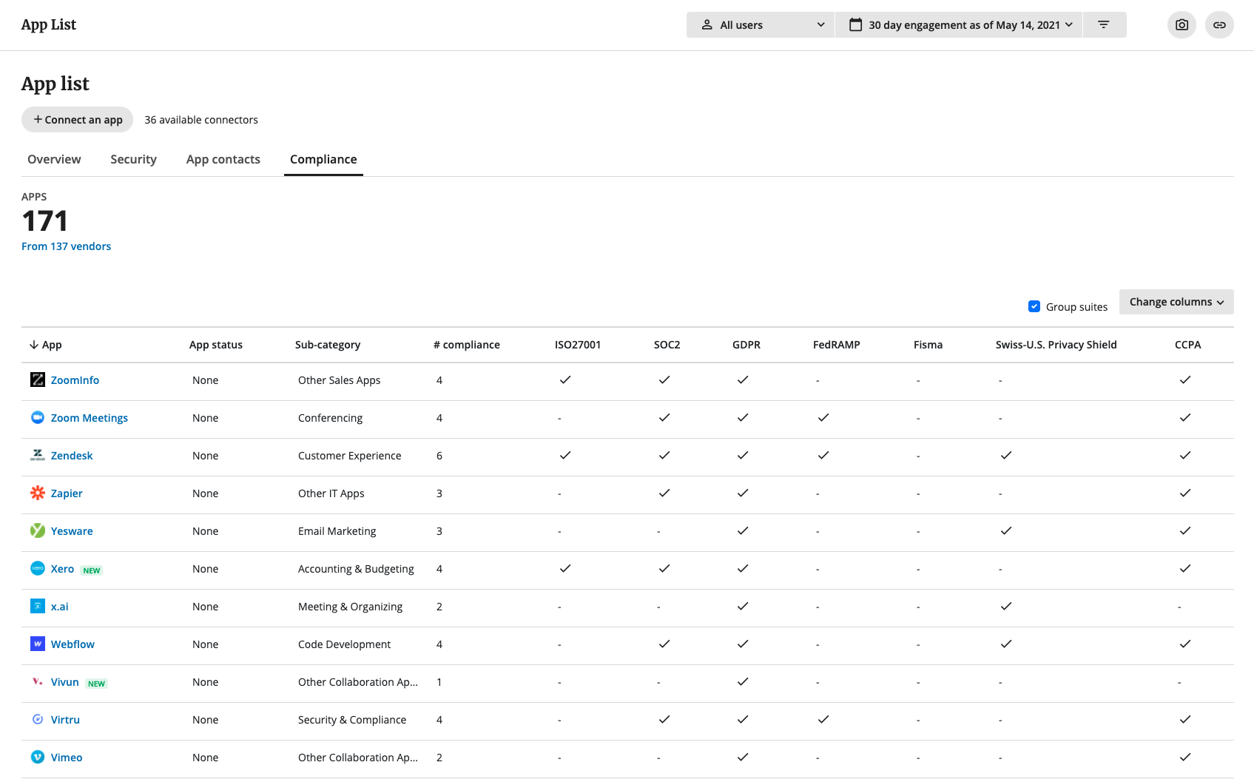Expand the All users dropdown
The height and width of the screenshot is (782, 1254).
761,25
